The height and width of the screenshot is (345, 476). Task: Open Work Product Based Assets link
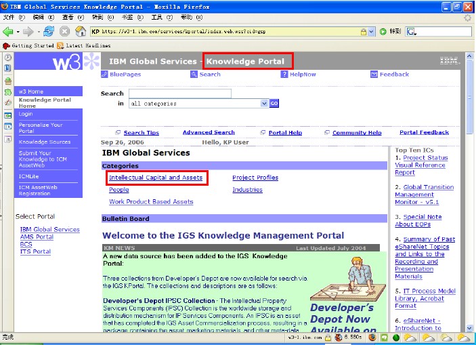[151, 202]
